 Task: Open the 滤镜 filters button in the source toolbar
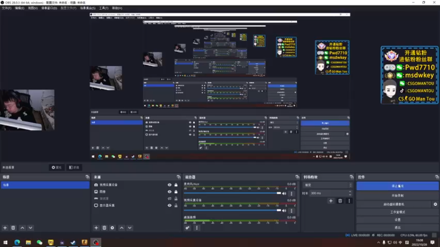(x=74, y=167)
